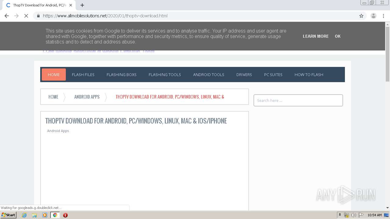Click LEARN MORE in the cookie banner
The height and width of the screenshot is (219, 390).
[316, 36]
